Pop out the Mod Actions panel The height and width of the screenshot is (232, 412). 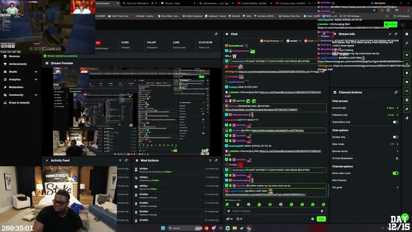pyautogui.click(x=216, y=160)
